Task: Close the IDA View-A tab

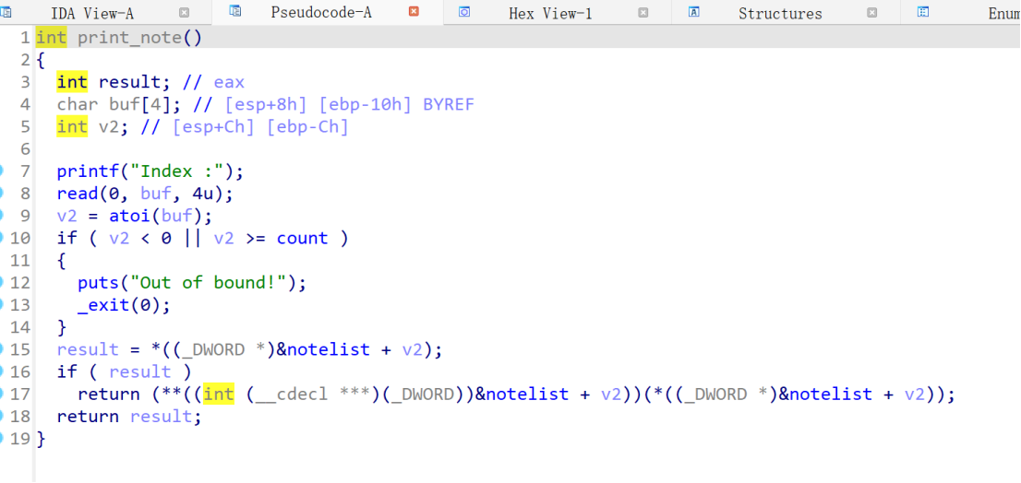Action: tap(185, 13)
